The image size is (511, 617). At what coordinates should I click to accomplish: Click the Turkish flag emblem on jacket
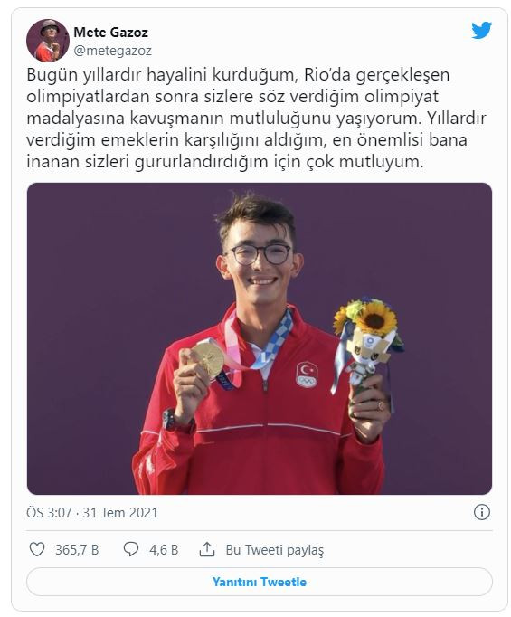(x=307, y=375)
